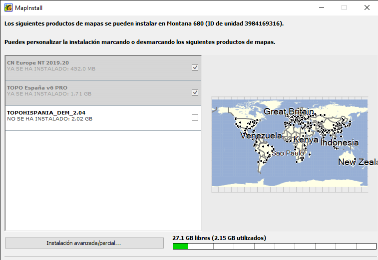Click the Sao Paulo label on the map
Image resolution: width=378 pixels, height=260 pixels.
click(288, 153)
